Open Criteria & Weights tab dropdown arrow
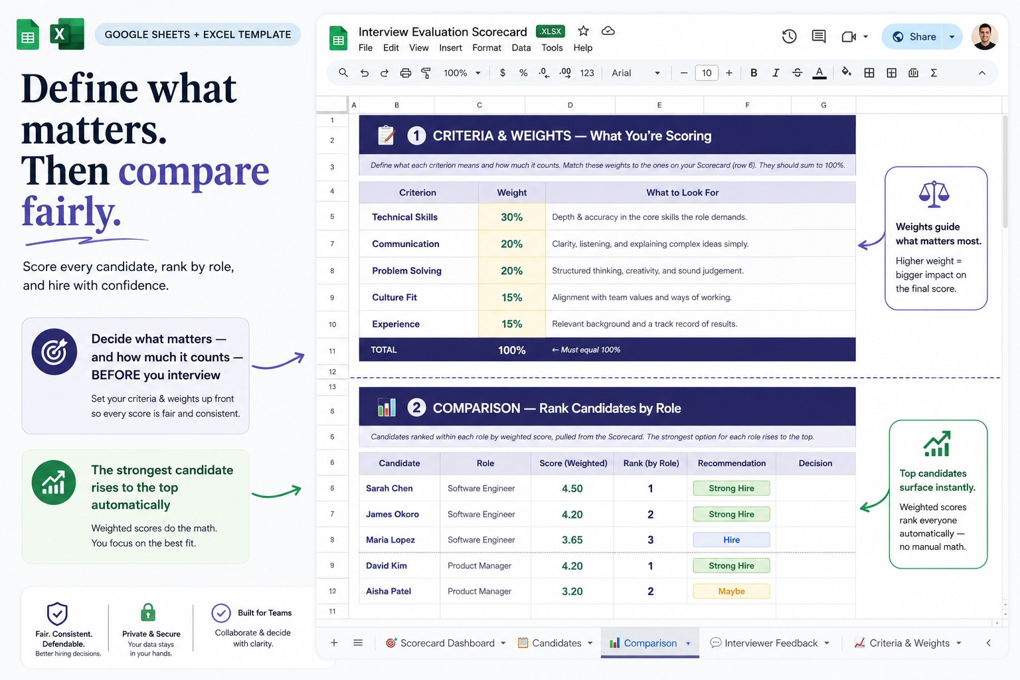This screenshot has width=1020, height=680. tap(959, 643)
